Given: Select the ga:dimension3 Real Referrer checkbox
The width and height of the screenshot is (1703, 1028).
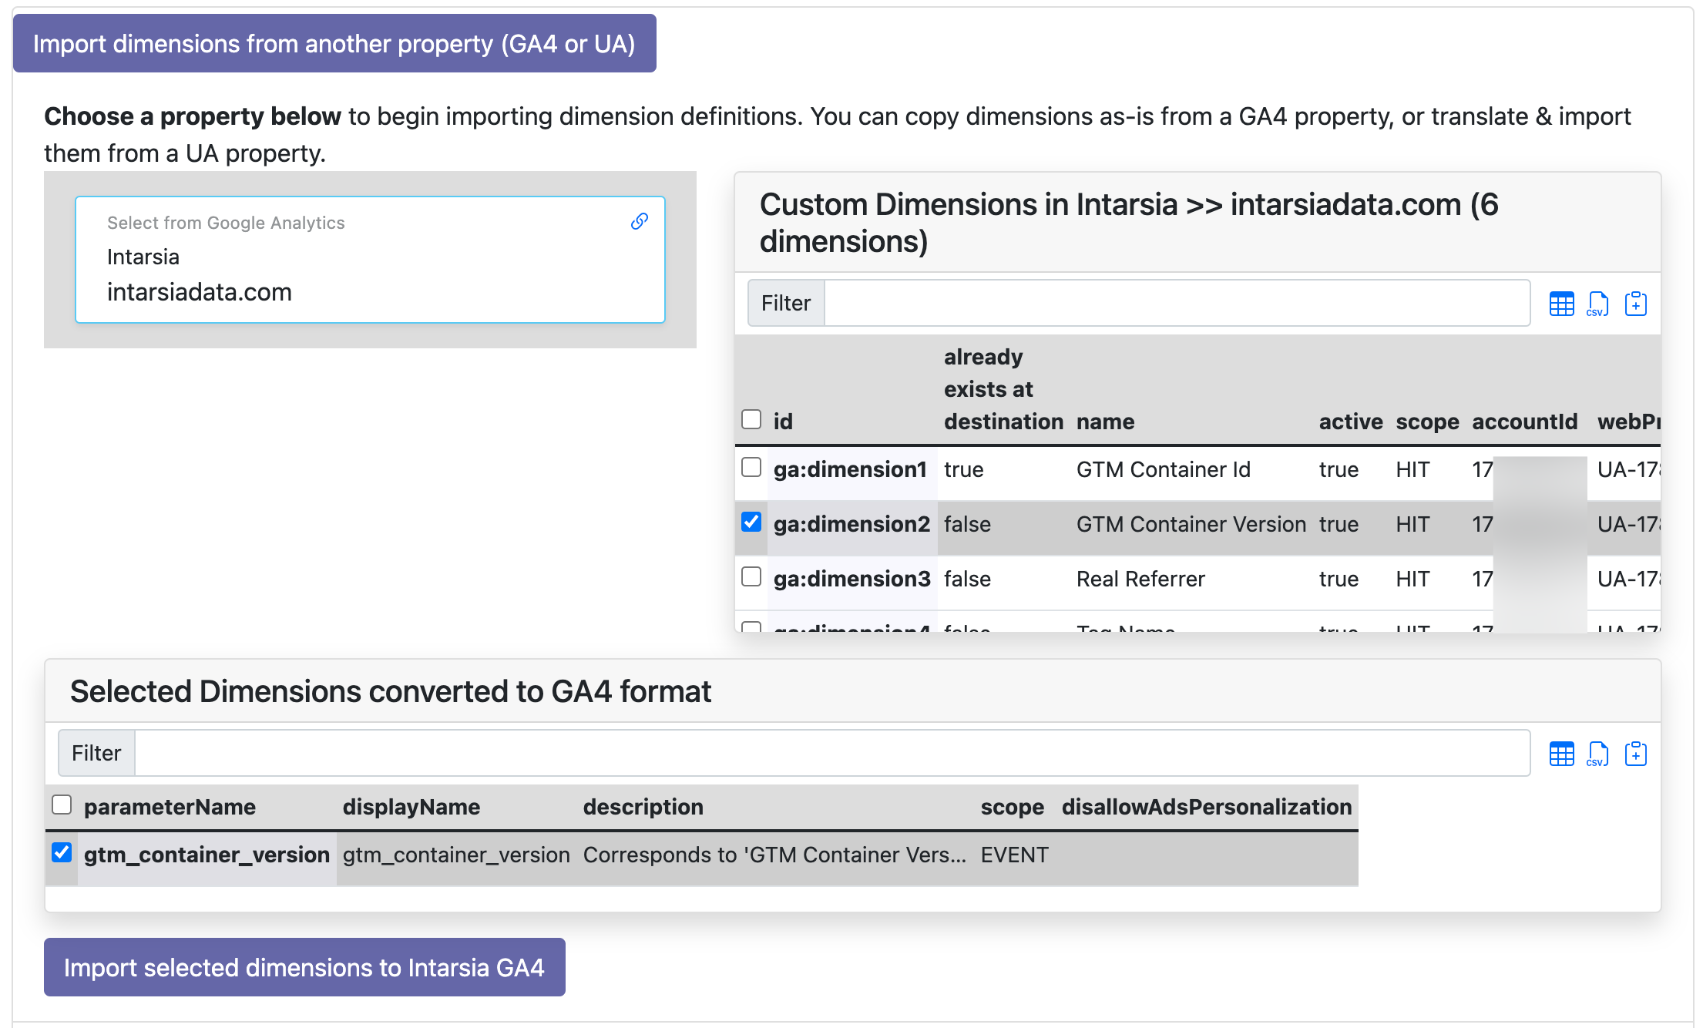Looking at the screenshot, I should pyautogui.click(x=751, y=576).
